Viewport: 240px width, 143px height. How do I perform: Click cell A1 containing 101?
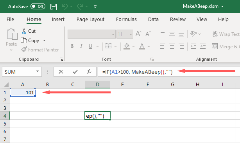click(23, 92)
